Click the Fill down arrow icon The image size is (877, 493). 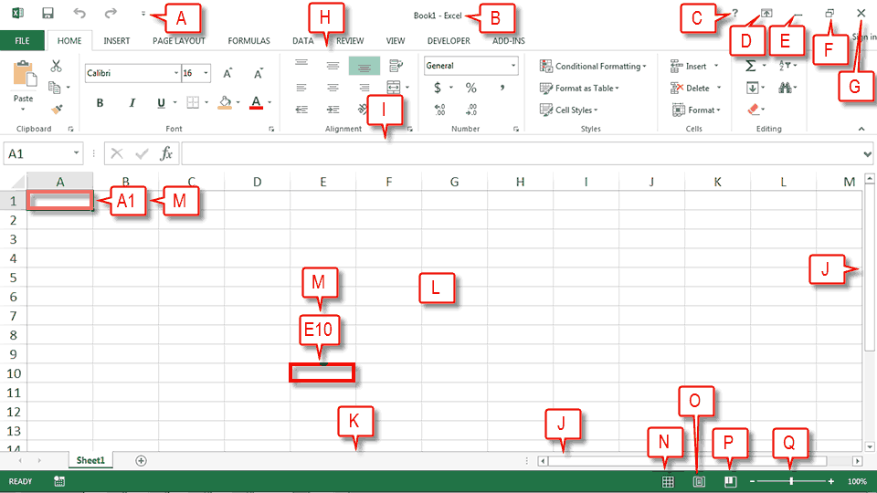752,88
